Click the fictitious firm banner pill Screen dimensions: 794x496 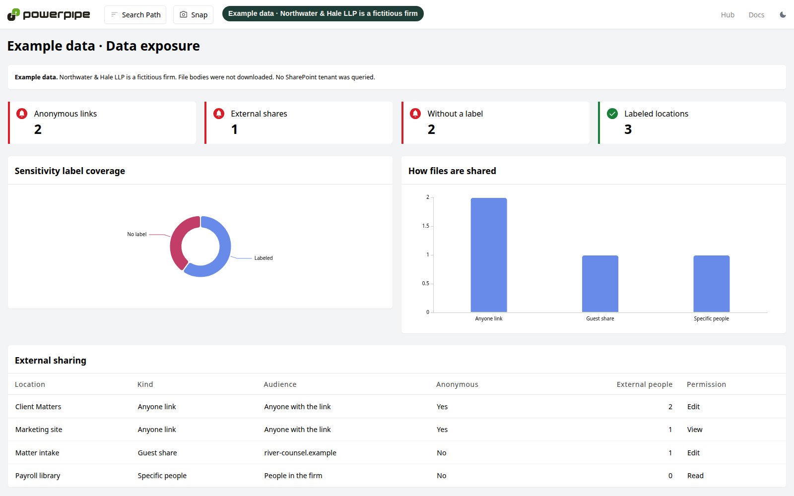[x=323, y=13]
